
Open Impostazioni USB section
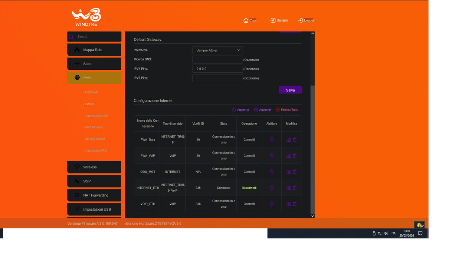[x=94, y=210]
